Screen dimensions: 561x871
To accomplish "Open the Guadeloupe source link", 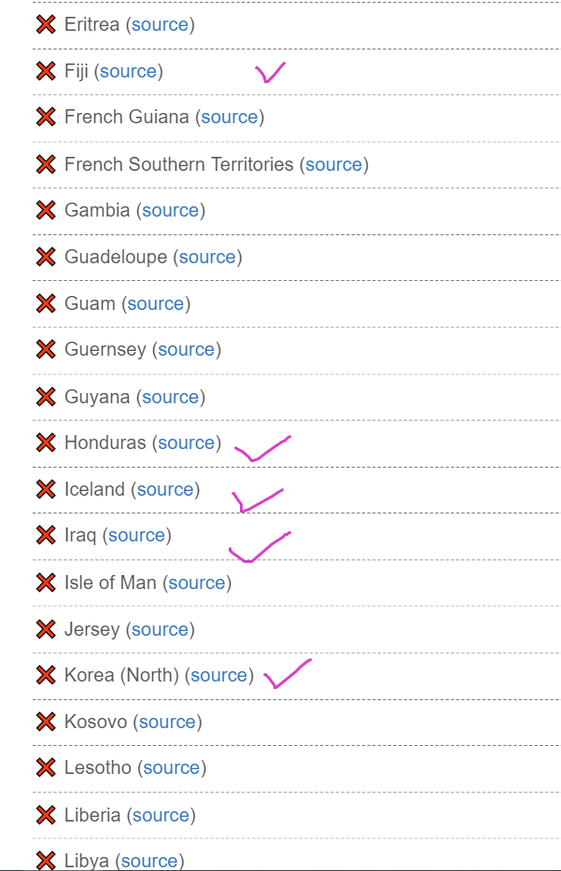I will 207,257.
